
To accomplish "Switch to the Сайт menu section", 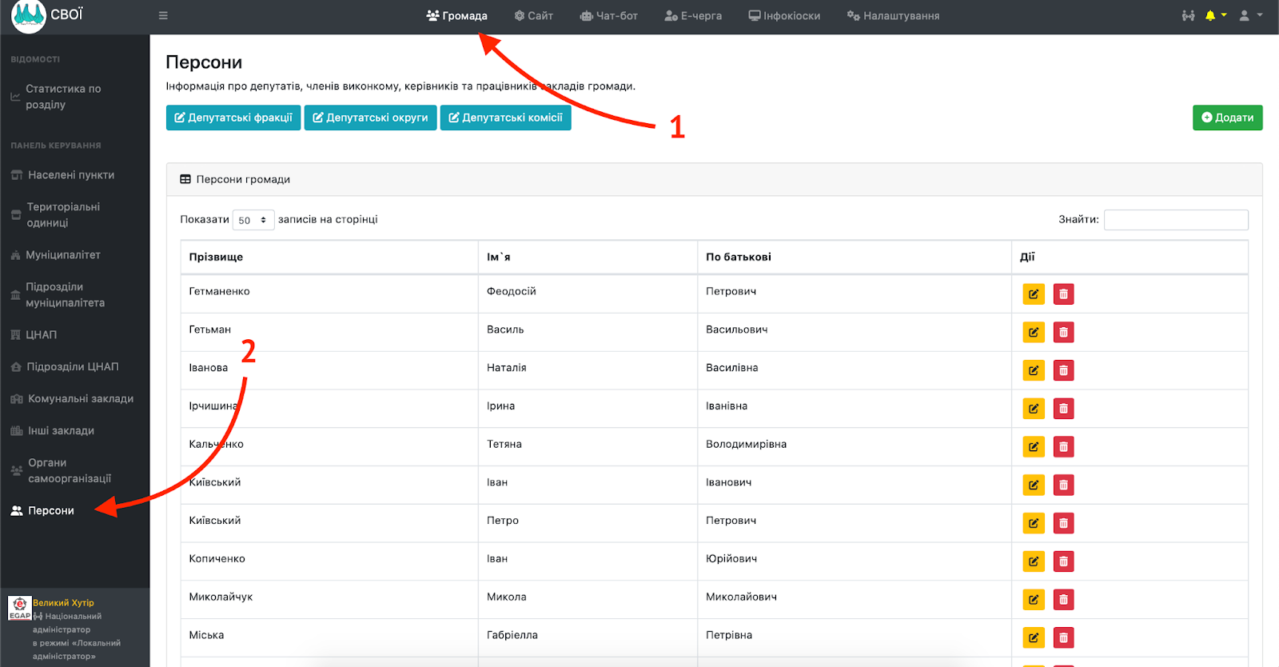I will (534, 15).
